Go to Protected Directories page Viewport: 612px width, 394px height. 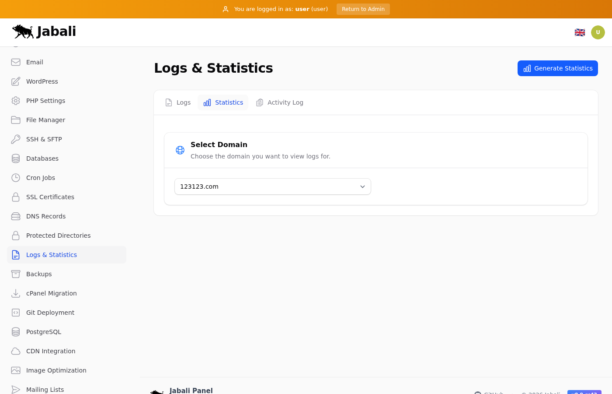pyautogui.click(x=58, y=236)
